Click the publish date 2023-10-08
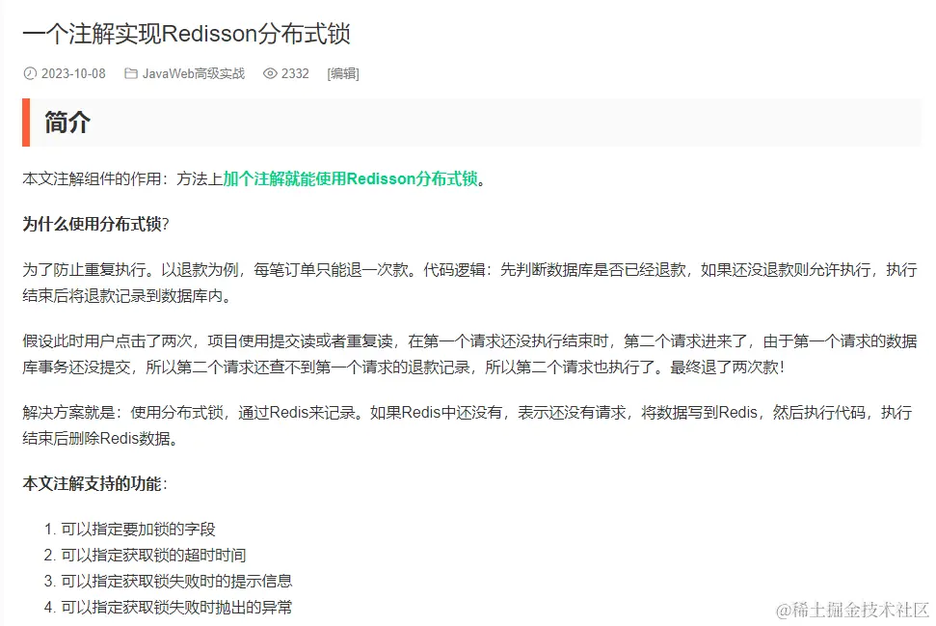Image resolution: width=936 pixels, height=626 pixels. click(x=73, y=73)
